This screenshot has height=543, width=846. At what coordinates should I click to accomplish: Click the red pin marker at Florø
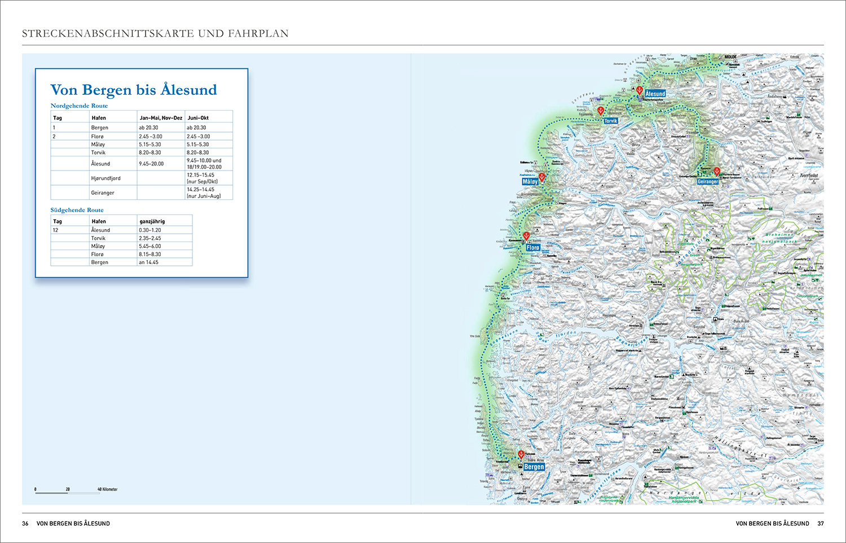526,236
